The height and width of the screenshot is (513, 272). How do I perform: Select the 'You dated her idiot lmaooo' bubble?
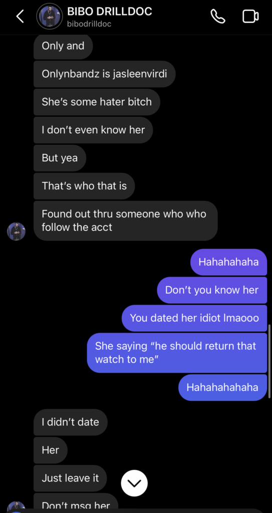pos(194,318)
